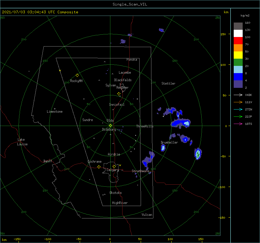Click the Sylvan label
260x243 pixels.
(111, 85)
